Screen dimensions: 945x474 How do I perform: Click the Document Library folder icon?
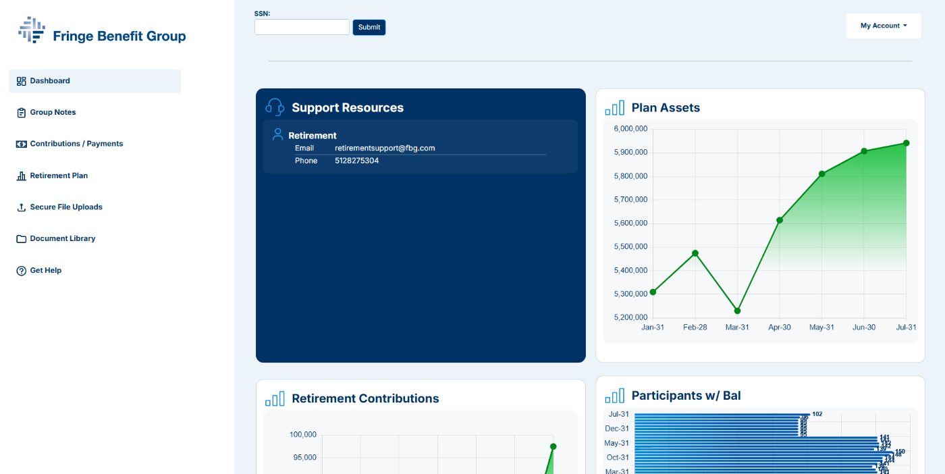coord(21,239)
